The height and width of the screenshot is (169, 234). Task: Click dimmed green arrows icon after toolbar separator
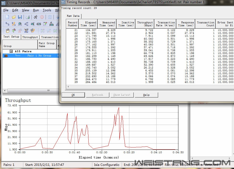pos(42,31)
